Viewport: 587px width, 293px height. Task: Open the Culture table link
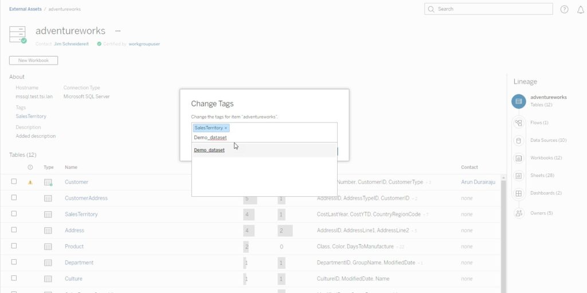coord(73,279)
